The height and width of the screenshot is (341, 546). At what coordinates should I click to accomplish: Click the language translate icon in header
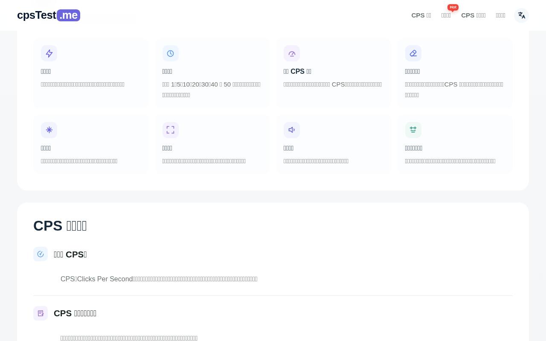pyautogui.click(x=522, y=15)
